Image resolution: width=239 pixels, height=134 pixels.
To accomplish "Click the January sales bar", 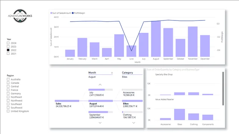I will tap(70, 53).
